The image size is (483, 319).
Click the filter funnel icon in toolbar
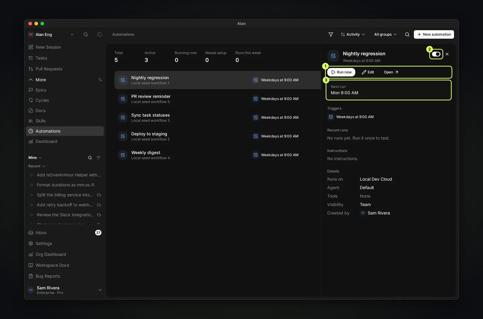[331, 34]
